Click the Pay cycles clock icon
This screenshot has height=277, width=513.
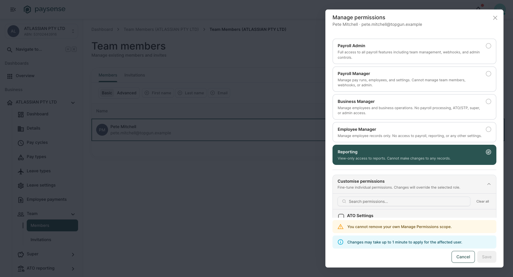point(21,143)
